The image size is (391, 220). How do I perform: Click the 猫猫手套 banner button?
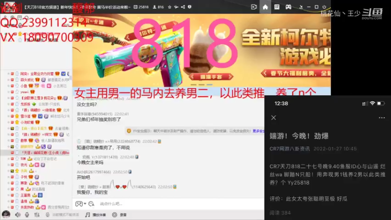click(211, 77)
